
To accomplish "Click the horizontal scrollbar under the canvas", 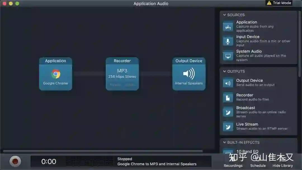I will [x=103, y=151].
